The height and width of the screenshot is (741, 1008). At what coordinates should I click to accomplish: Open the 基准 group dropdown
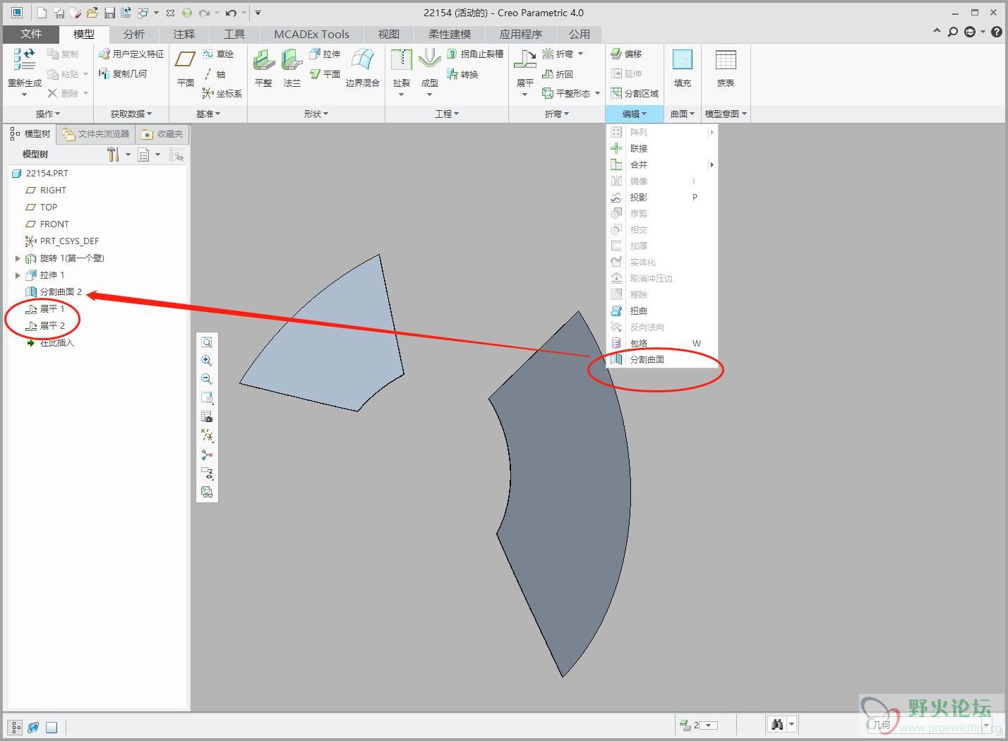(x=208, y=114)
